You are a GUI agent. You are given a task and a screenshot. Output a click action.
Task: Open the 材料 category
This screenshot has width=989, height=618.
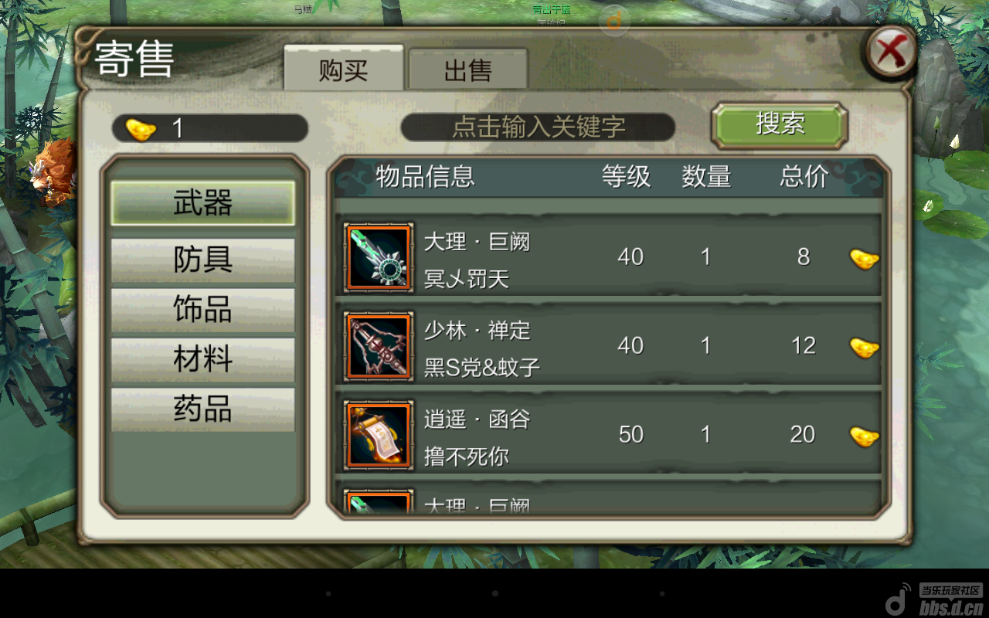coord(202,359)
